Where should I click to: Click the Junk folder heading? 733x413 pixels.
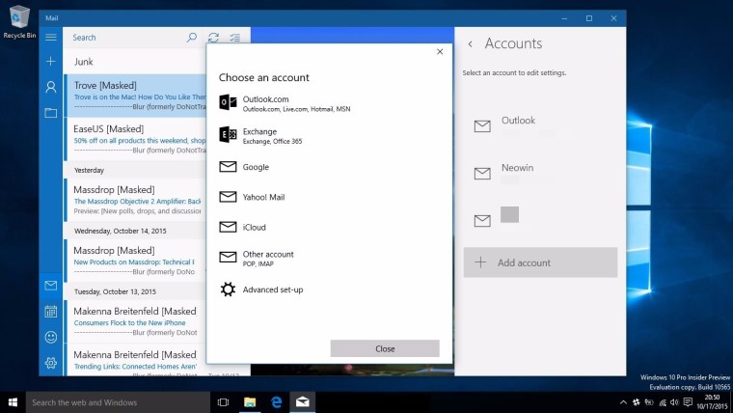point(84,61)
